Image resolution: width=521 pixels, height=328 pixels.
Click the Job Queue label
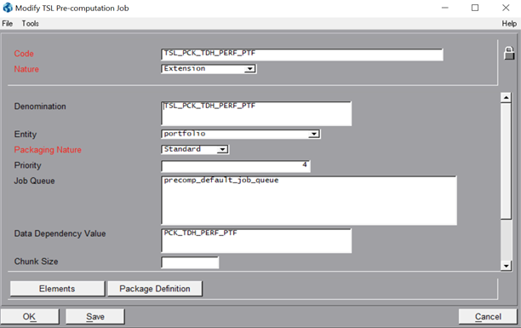[35, 181]
